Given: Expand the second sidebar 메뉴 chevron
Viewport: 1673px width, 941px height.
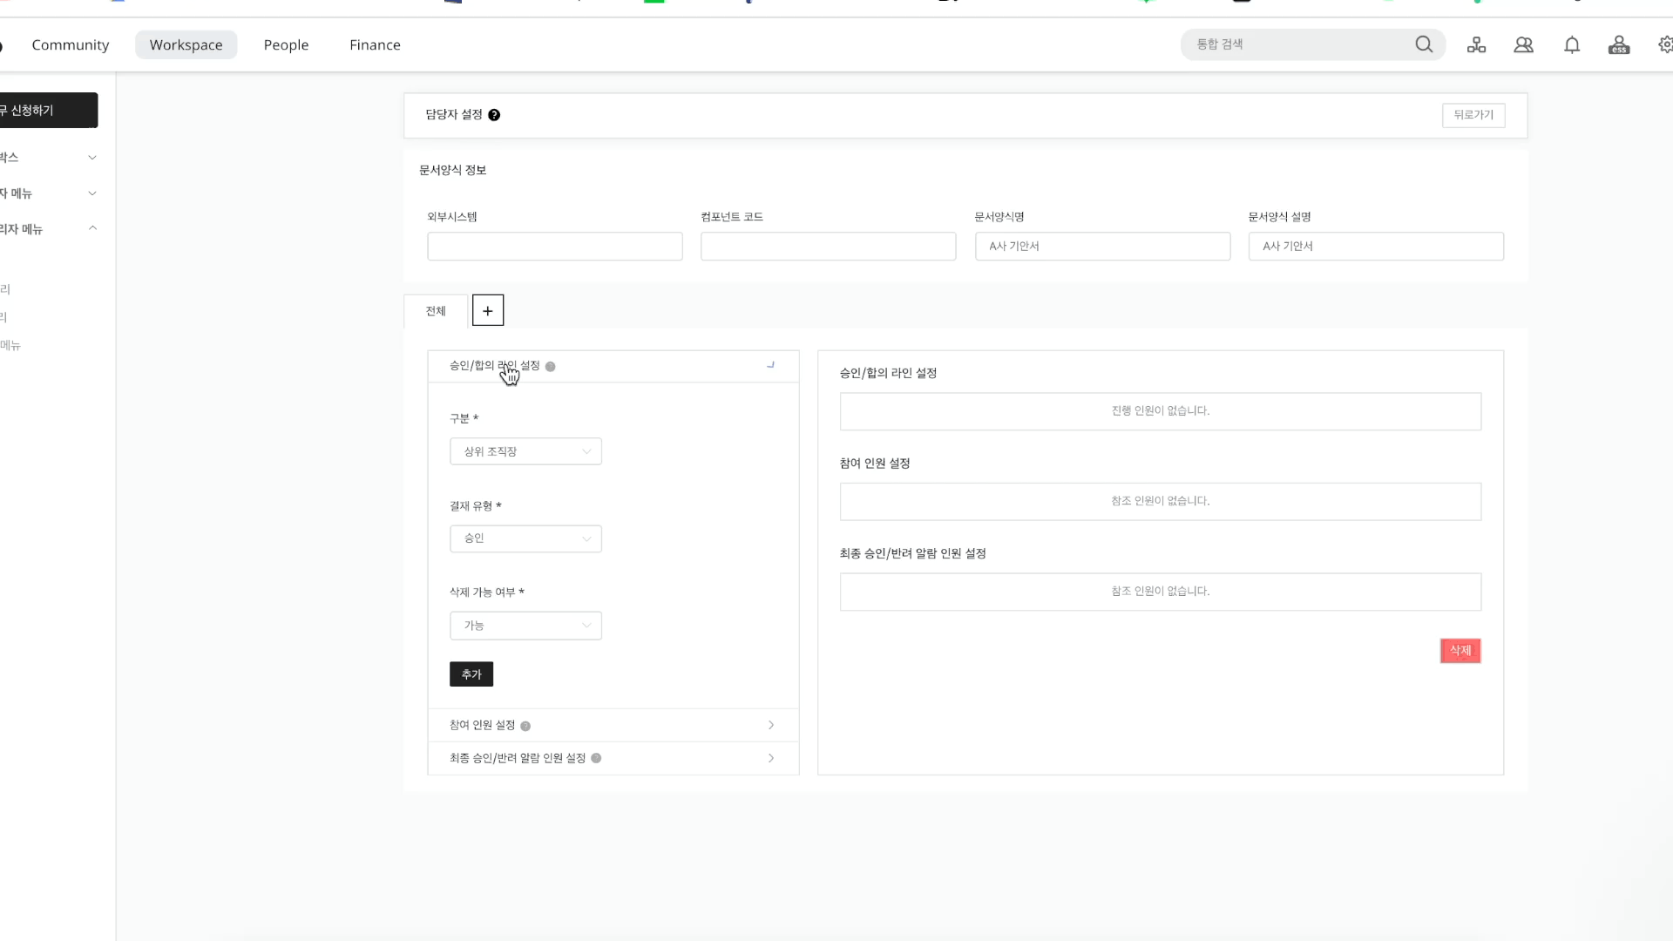Looking at the screenshot, I should pos(92,193).
